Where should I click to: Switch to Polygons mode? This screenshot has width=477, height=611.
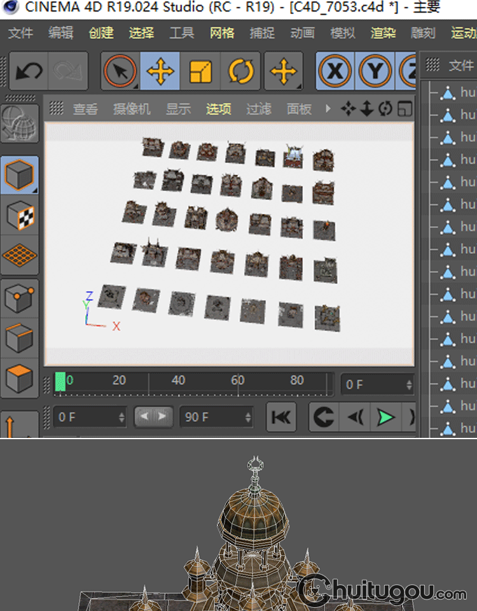(x=20, y=378)
